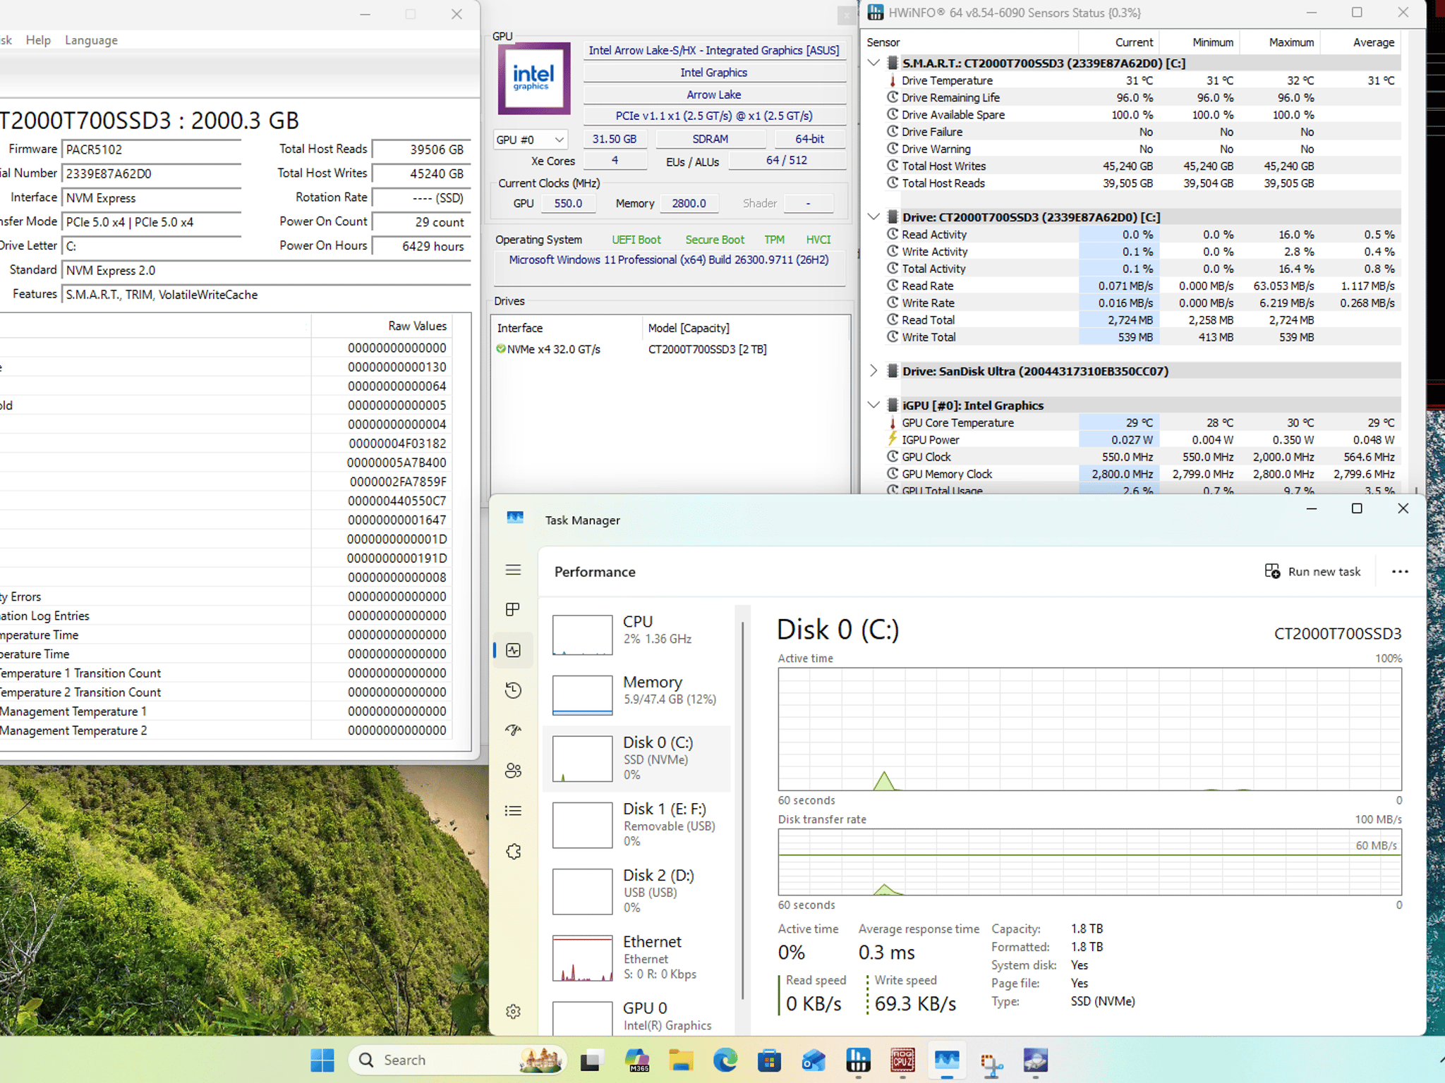The height and width of the screenshot is (1083, 1445).
Task: Click the Task Manager sidebar list scrollbar
Action: 742,811
